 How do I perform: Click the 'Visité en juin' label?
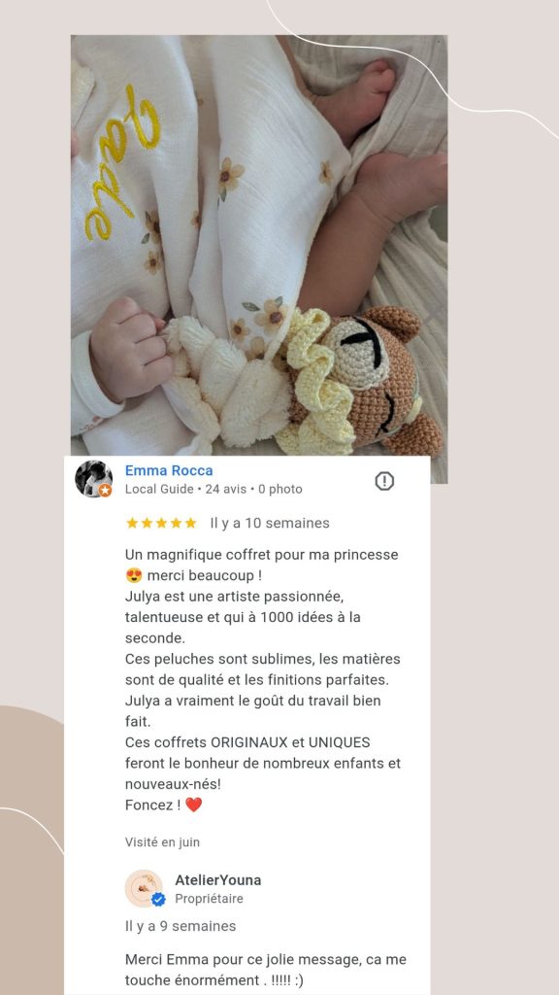[162, 842]
